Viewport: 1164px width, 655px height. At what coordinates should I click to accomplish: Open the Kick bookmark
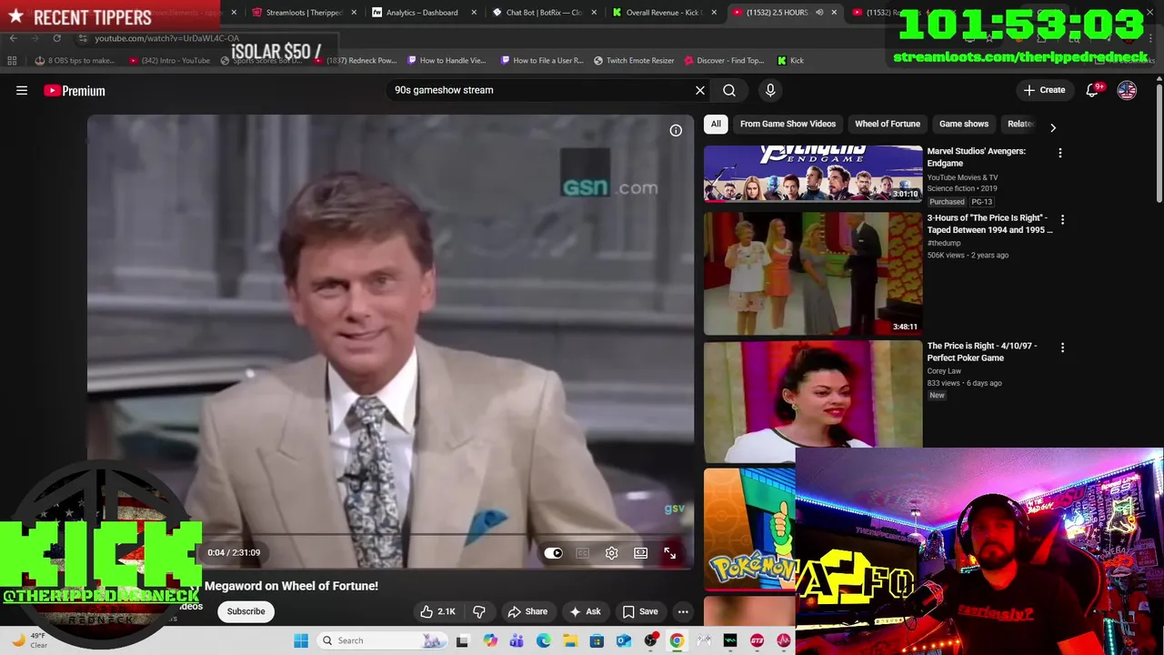(790, 61)
